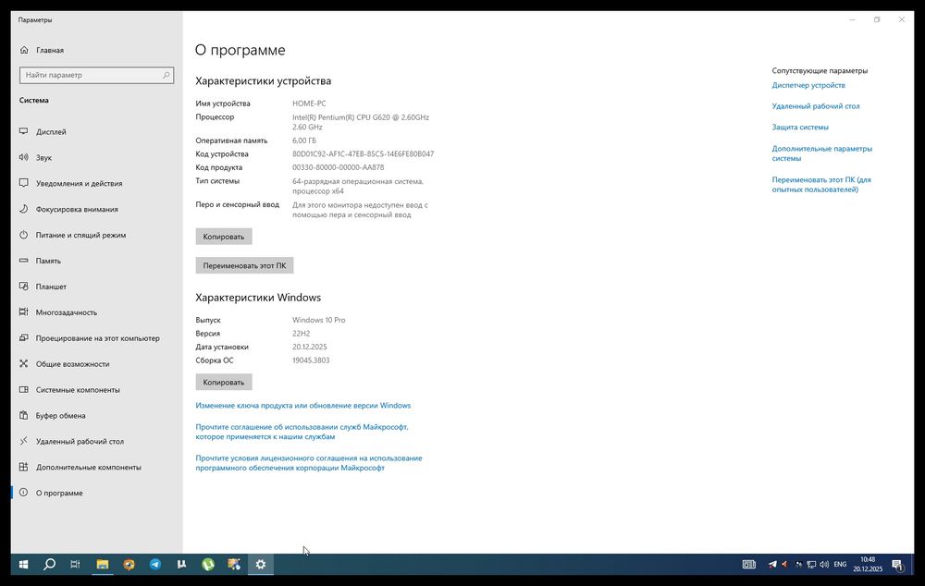Click the Telegram tray icon
Viewport: 925px width, 586px height.
click(x=772, y=565)
